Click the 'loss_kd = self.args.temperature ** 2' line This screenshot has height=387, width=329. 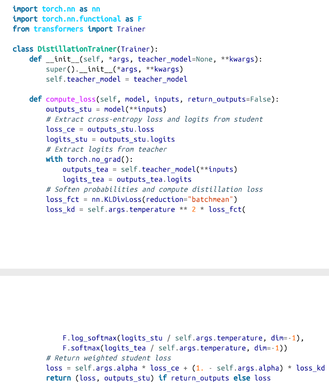(x=146, y=210)
